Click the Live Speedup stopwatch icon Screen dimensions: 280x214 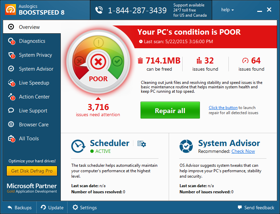[11, 83]
